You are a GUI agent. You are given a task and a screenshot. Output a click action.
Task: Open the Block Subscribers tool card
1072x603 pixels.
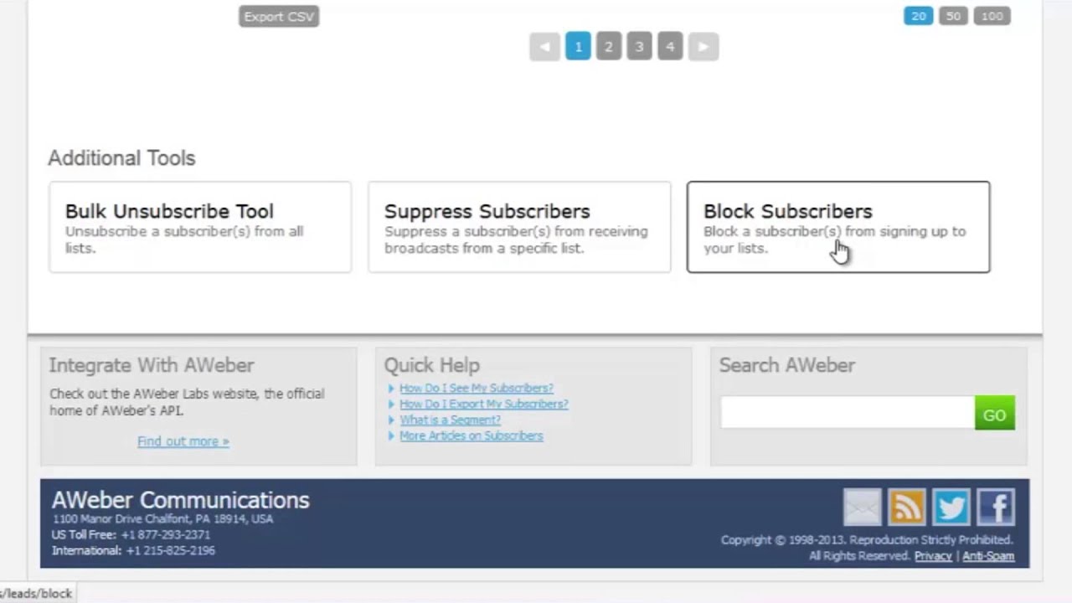838,227
